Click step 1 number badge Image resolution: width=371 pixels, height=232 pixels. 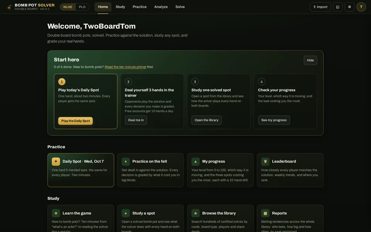(62, 82)
